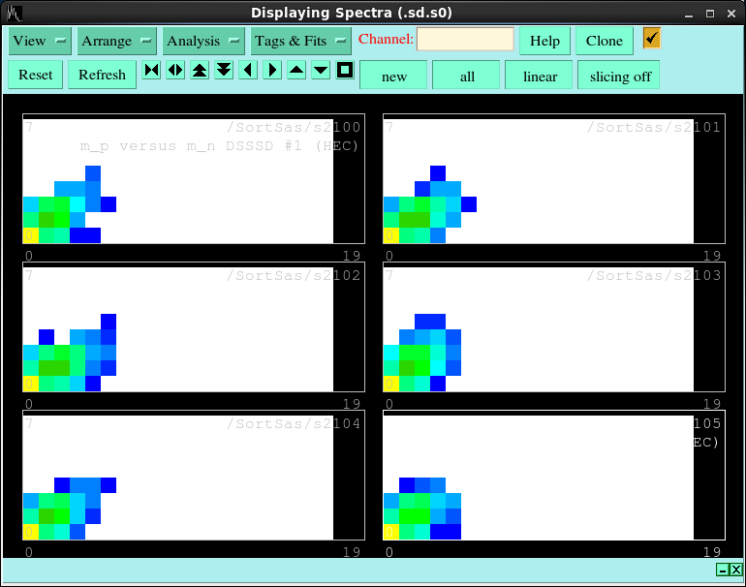Click the horizontal expand arrows icon
This screenshot has height=587, width=746.
[175, 71]
